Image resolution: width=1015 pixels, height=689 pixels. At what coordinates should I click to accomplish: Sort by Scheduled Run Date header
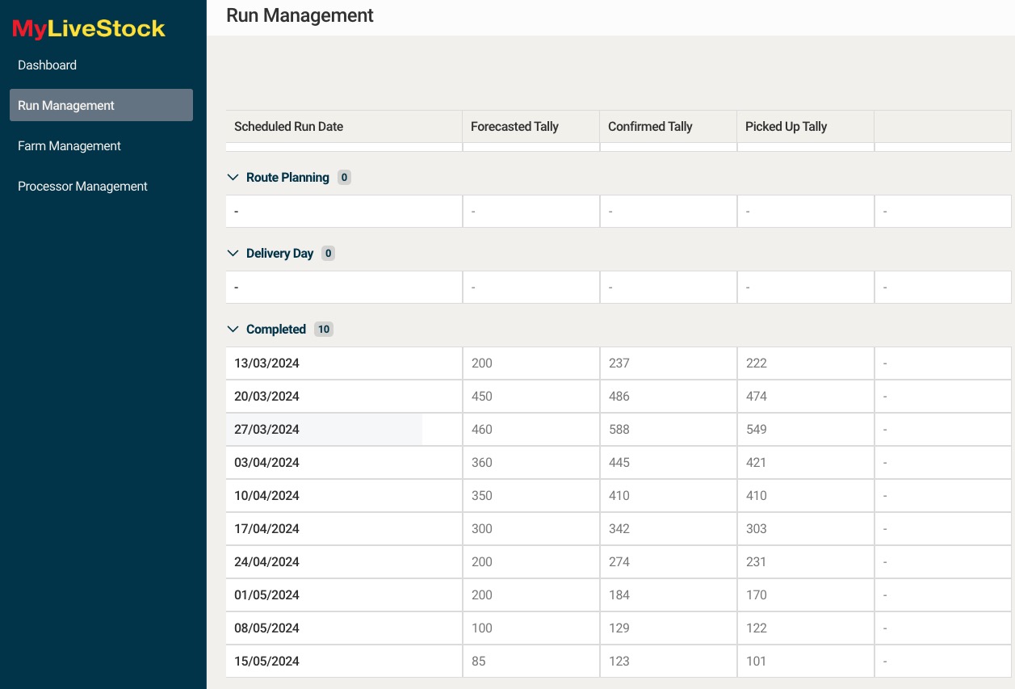click(x=288, y=127)
